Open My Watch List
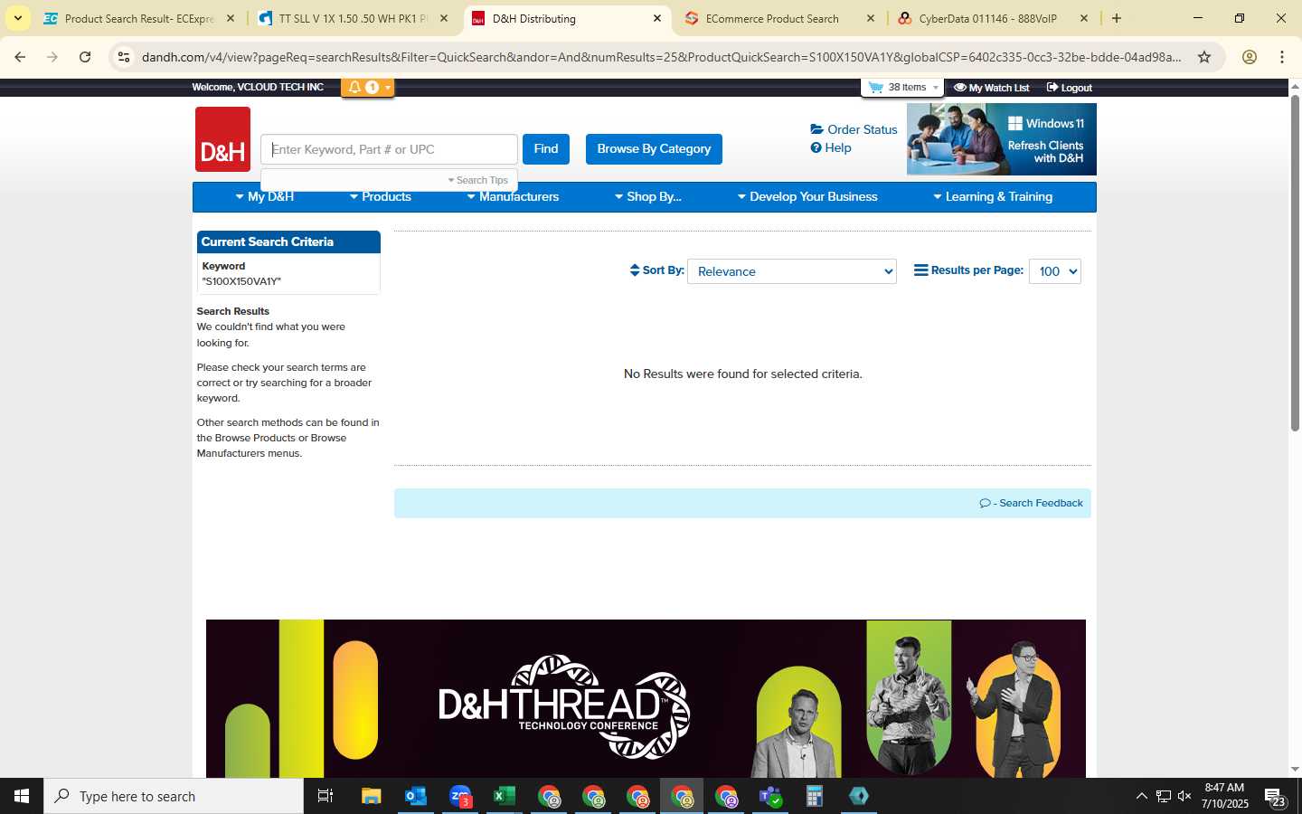The image size is (1302, 814). coord(992,88)
